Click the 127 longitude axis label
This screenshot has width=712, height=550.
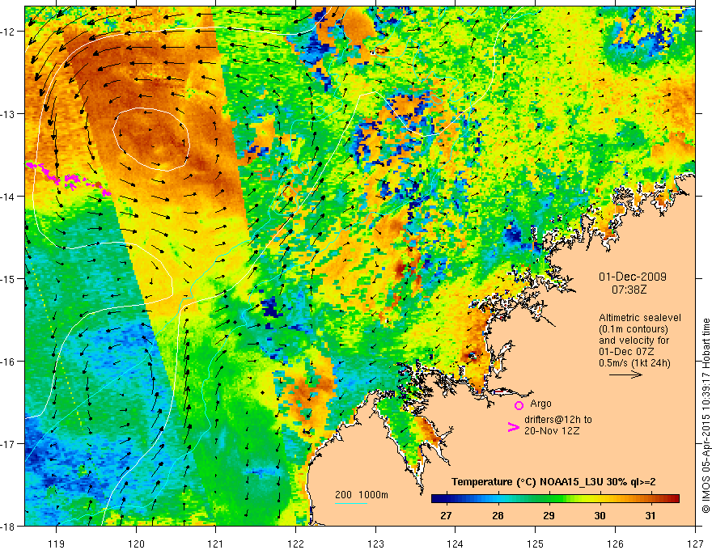tap(695, 544)
